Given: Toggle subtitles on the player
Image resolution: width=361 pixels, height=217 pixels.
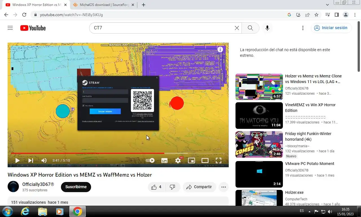Looking at the screenshot, I should (x=164, y=160).
